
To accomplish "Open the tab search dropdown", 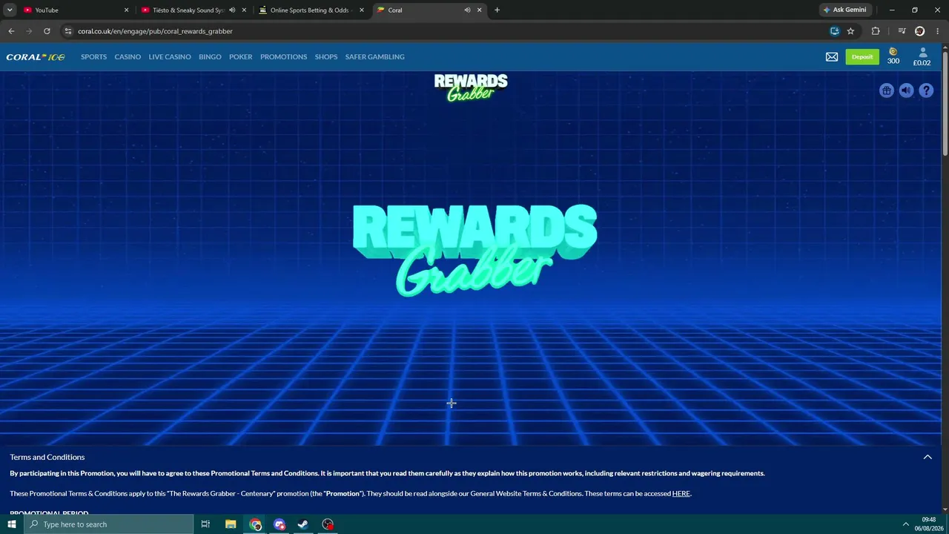I will point(10,10).
